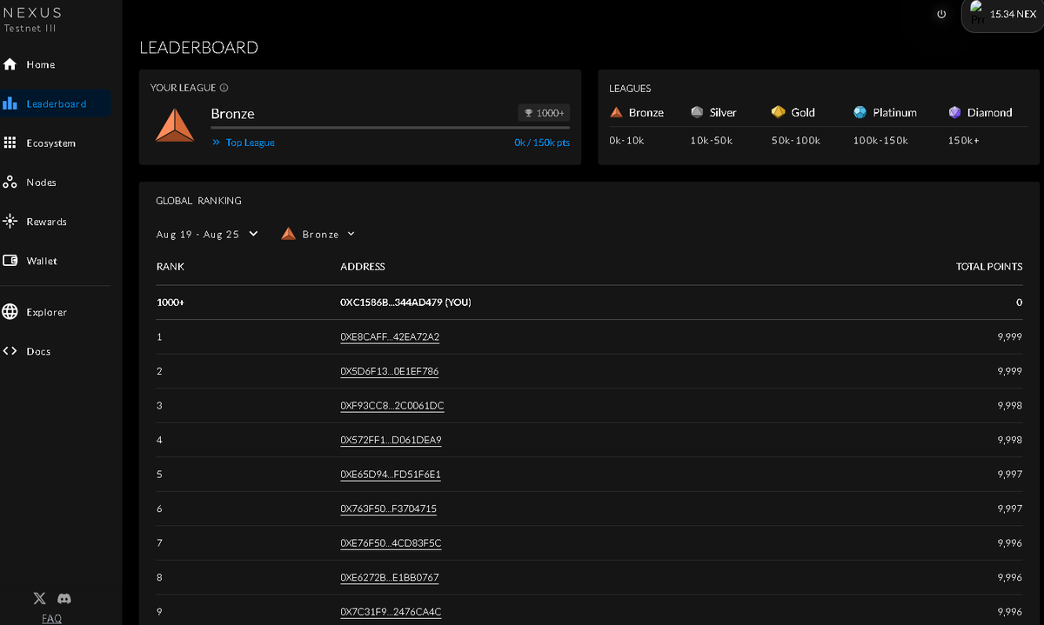
Task: Click the GLOBAL RANKING heading
Action: pyautogui.click(x=198, y=201)
